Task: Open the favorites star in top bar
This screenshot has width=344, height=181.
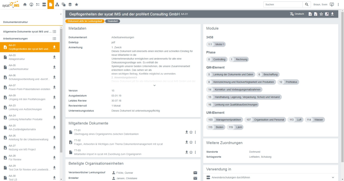Action: click(77, 4)
